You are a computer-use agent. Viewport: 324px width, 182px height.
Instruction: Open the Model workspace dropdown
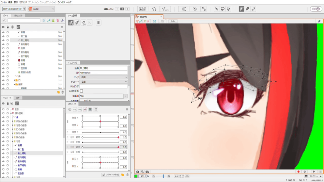point(41,9)
